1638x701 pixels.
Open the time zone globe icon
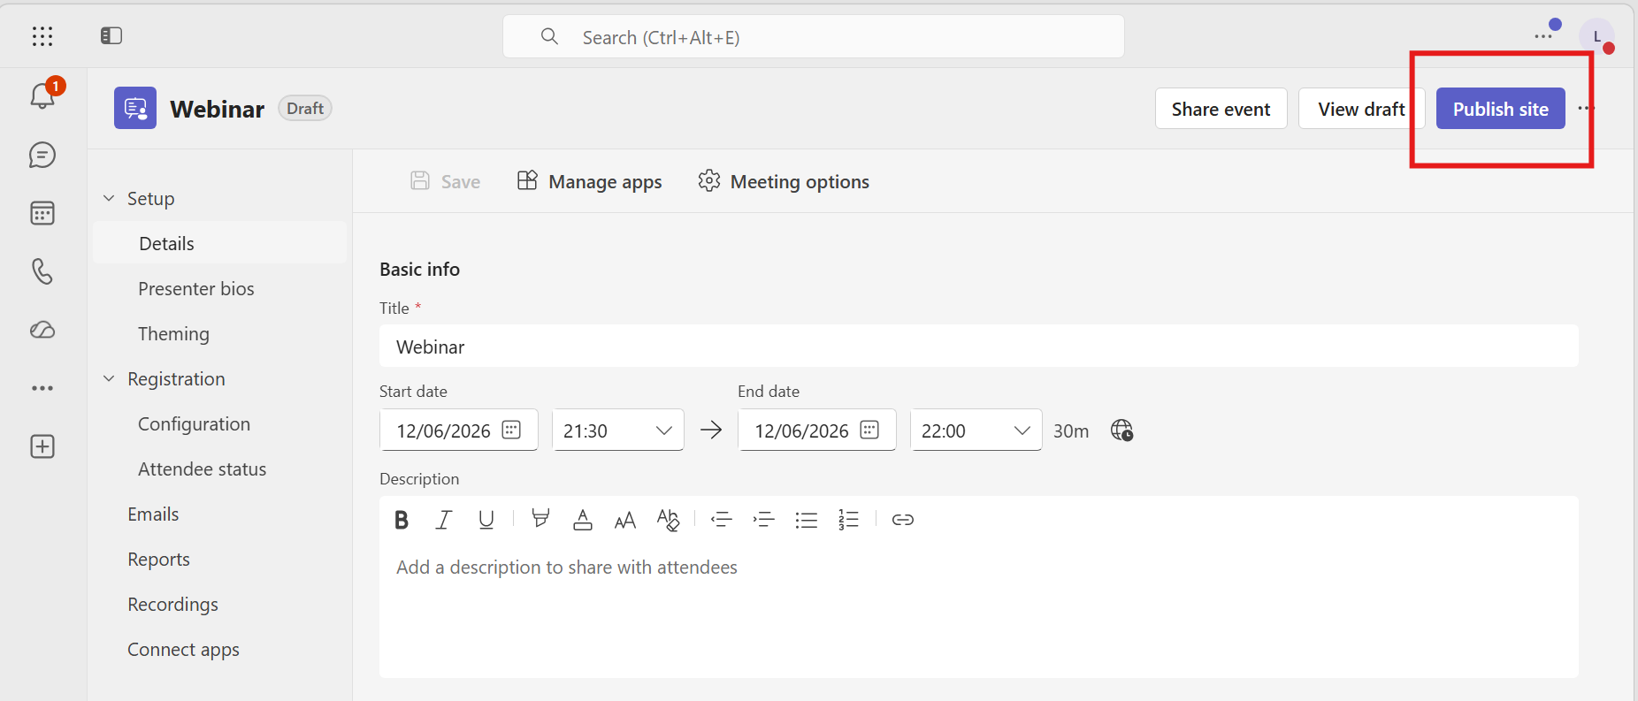1121,431
